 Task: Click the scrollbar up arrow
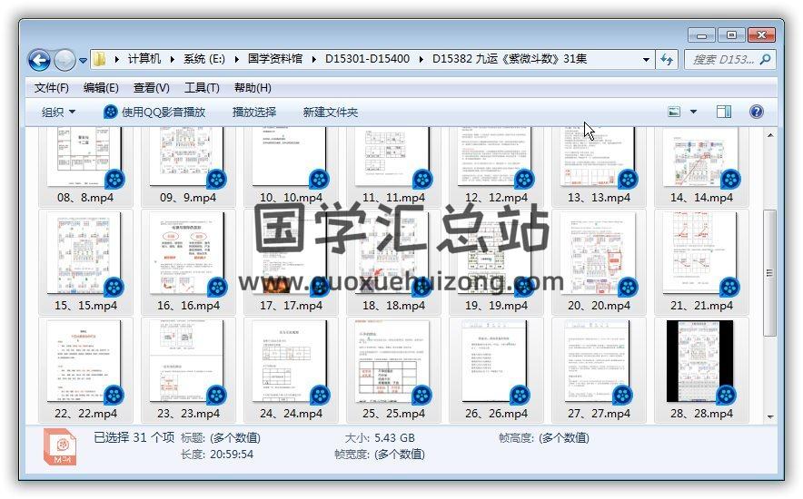pyautogui.click(x=770, y=135)
